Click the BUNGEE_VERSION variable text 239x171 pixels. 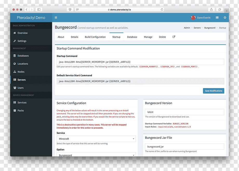(x=181, y=123)
